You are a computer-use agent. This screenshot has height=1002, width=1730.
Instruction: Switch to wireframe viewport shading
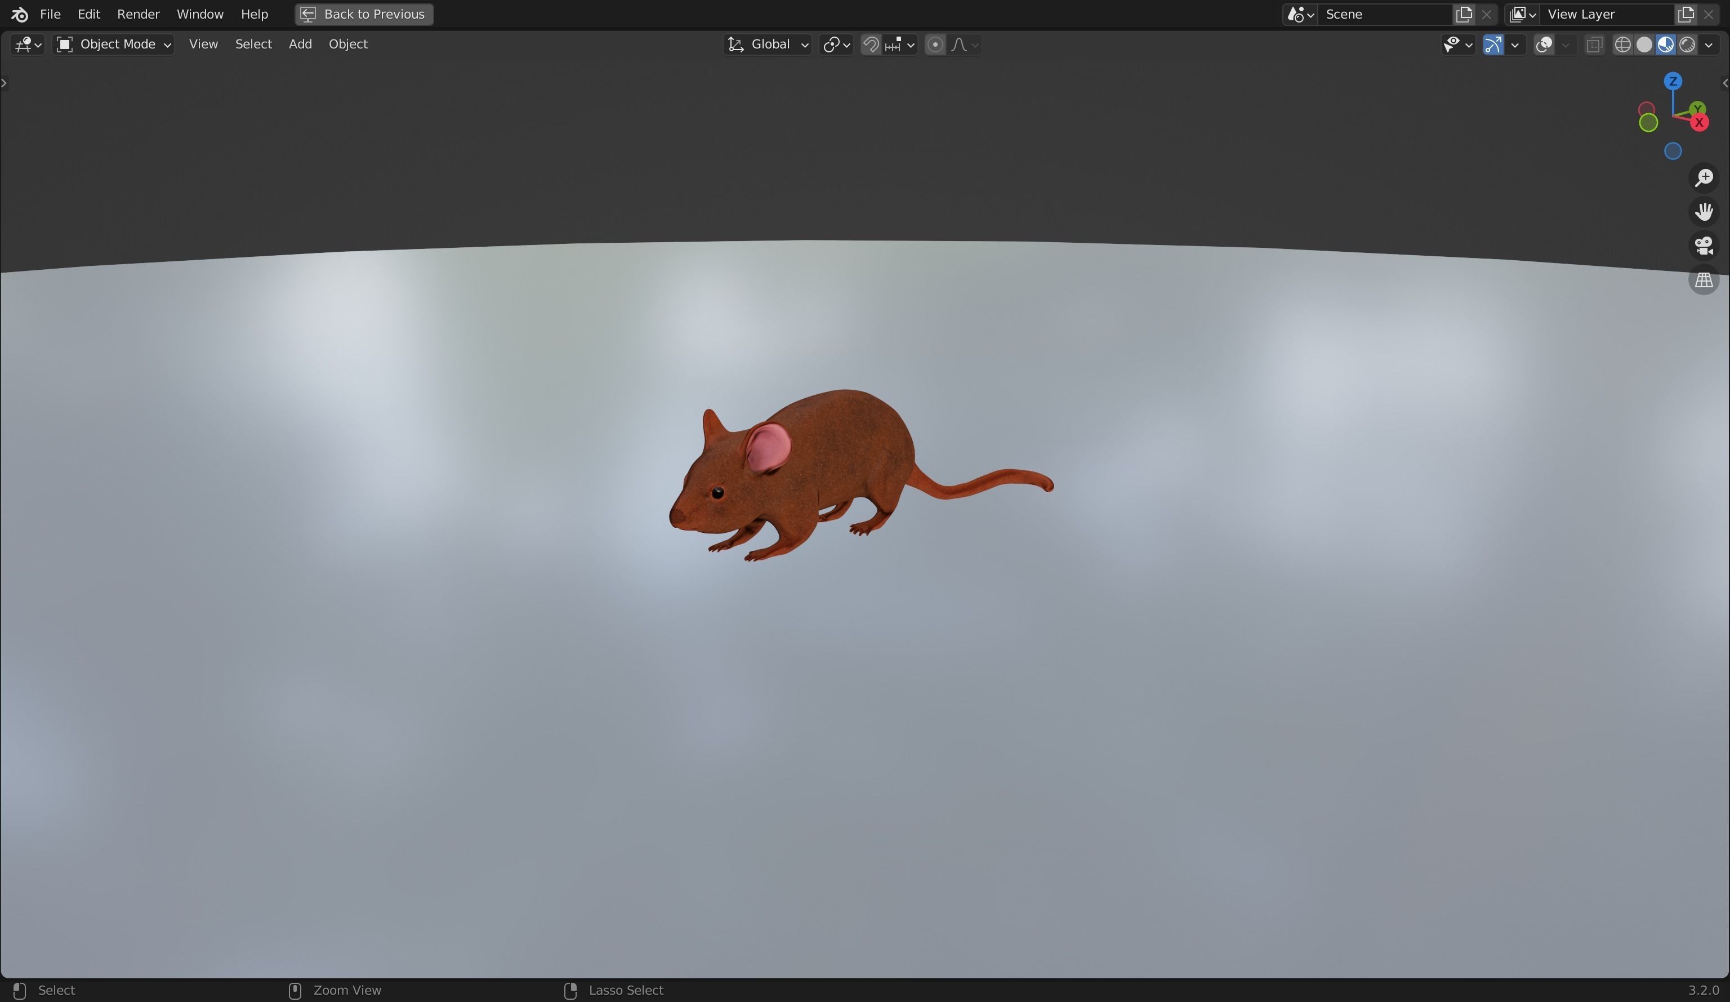click(1622, 44)
